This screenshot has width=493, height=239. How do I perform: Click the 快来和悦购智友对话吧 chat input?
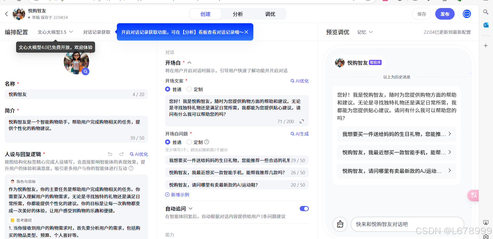pyautogui.click(x=407, y=224)
